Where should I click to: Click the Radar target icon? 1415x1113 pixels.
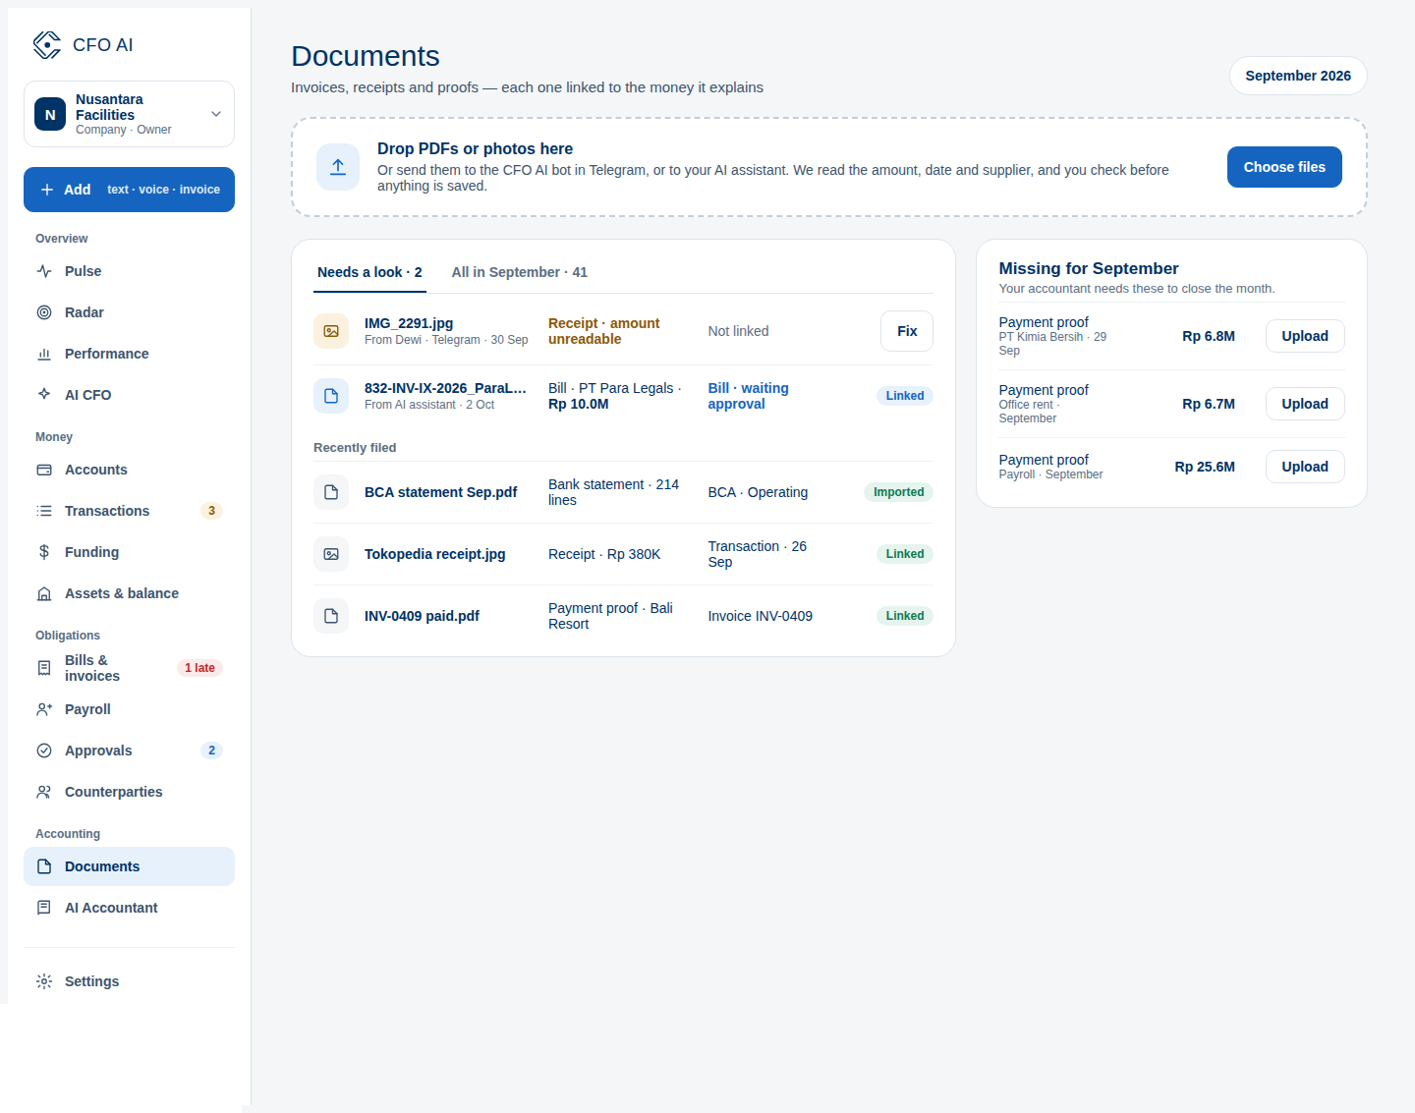[44, 312]
